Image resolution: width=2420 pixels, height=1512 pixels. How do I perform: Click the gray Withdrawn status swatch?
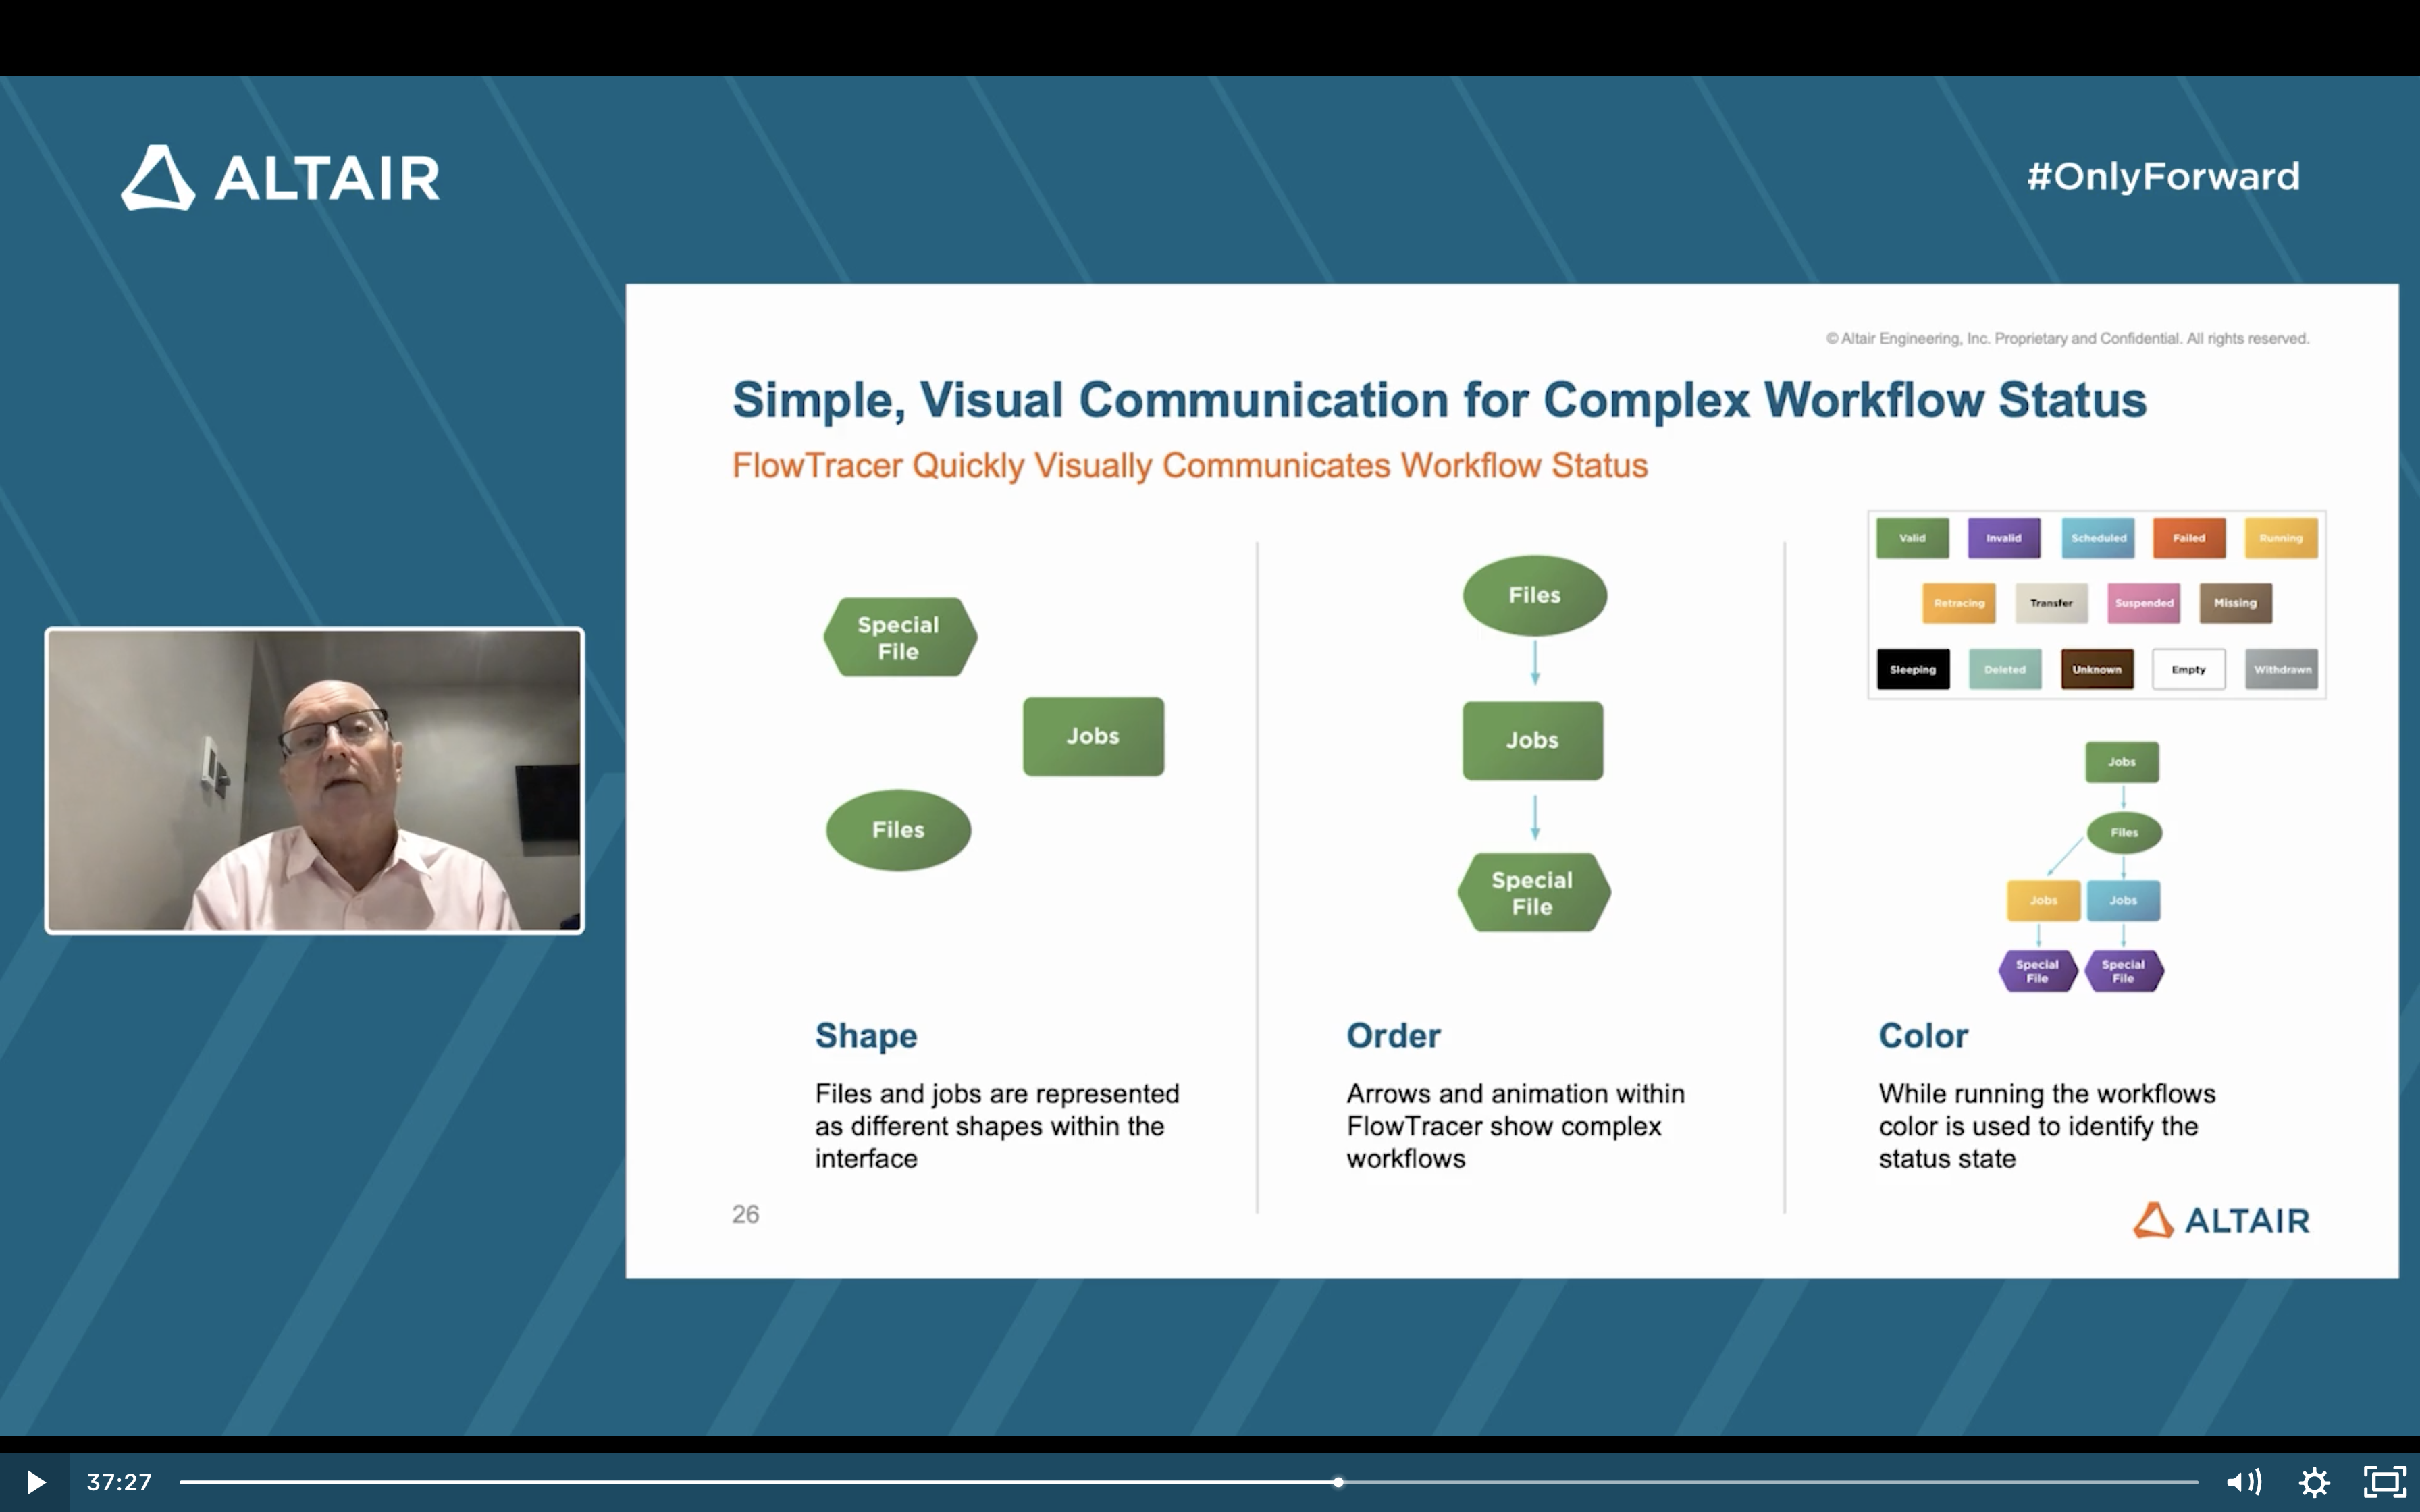pos(2282,669)
